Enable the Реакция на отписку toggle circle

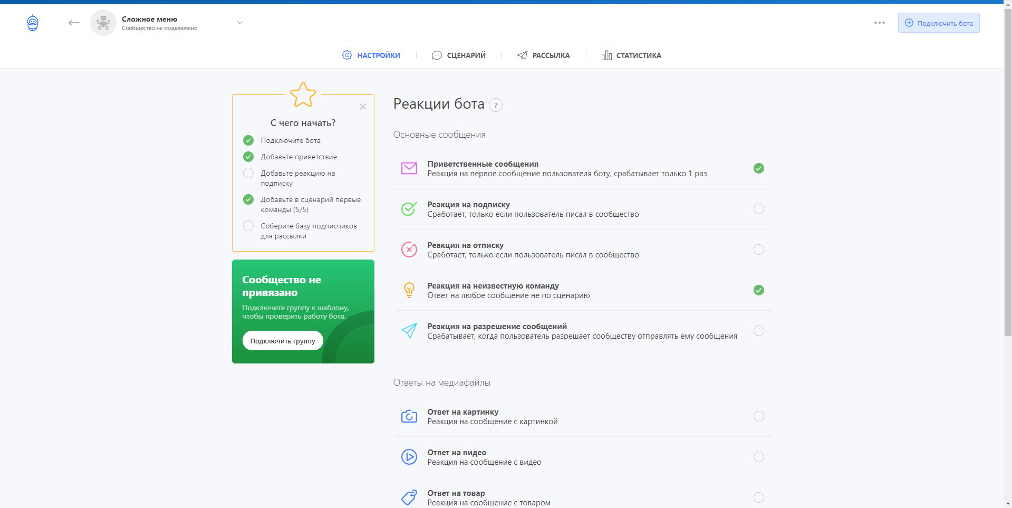[759, 250]
